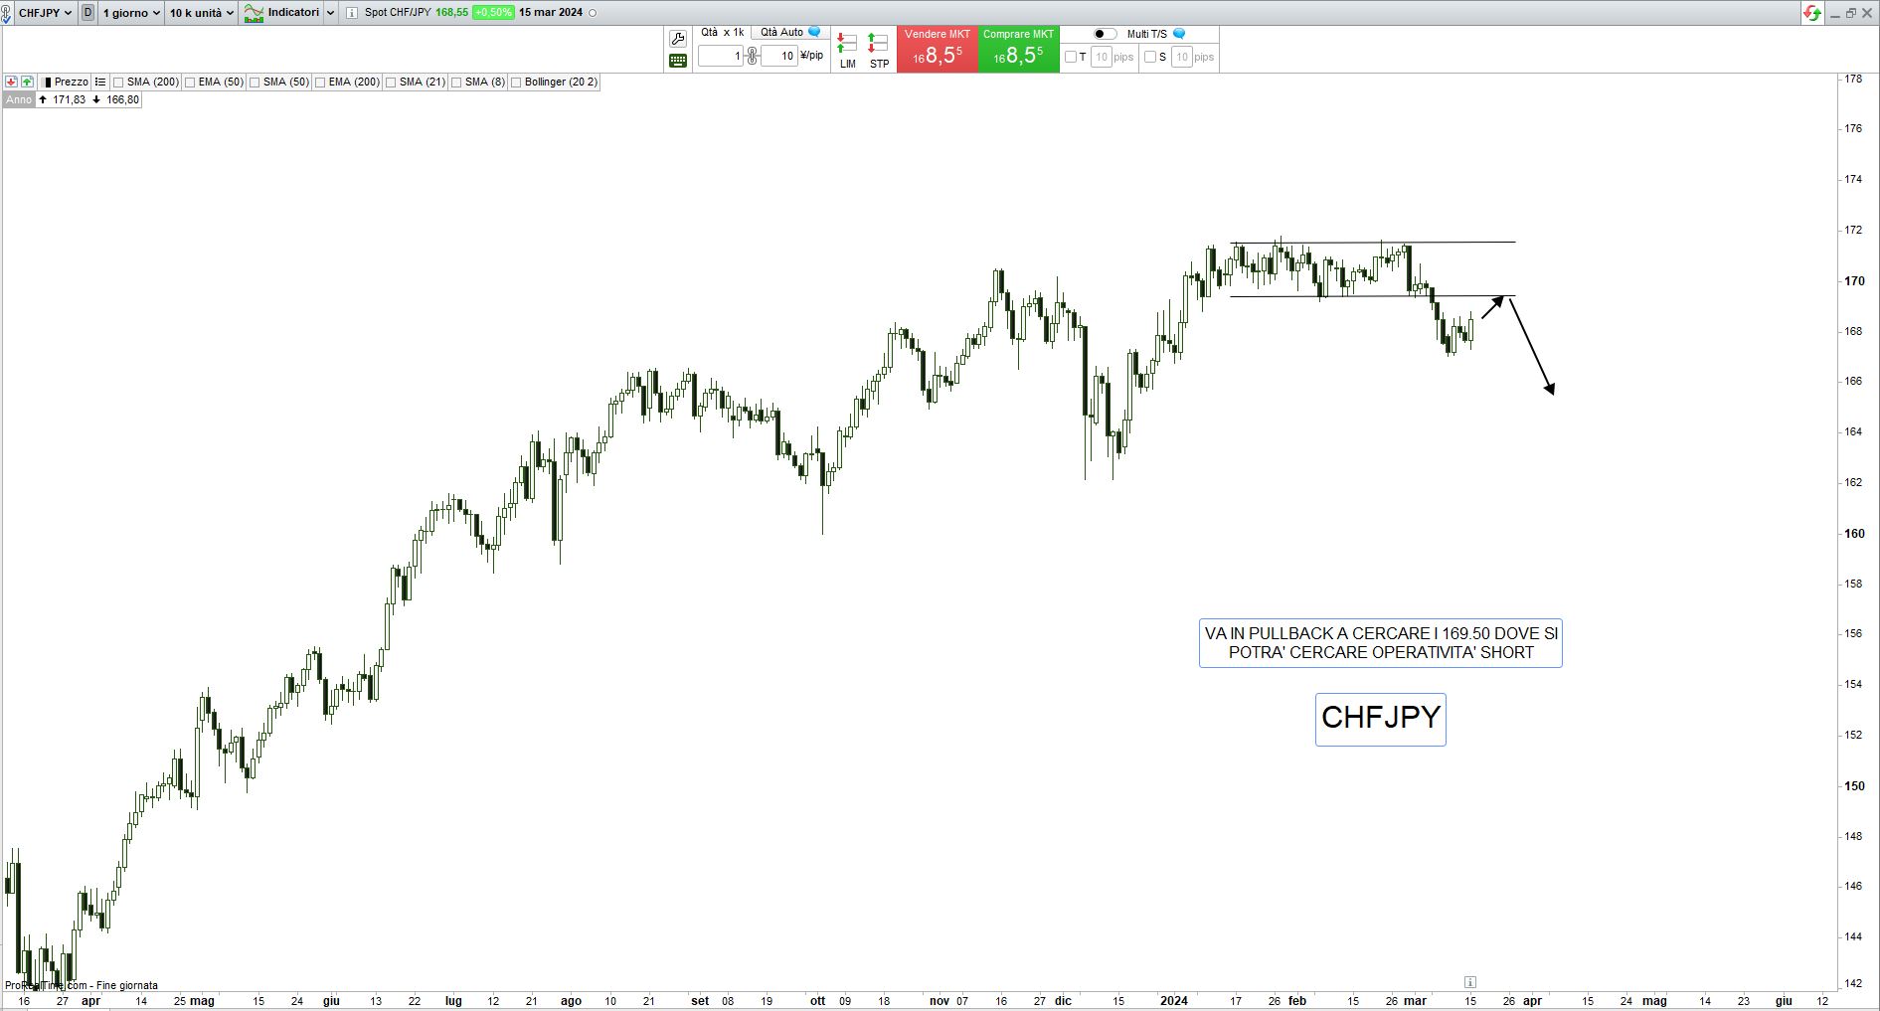Click the D timeframe shortcut button
Viewport: 1880px width, 1011px height.
click(88, 13)
